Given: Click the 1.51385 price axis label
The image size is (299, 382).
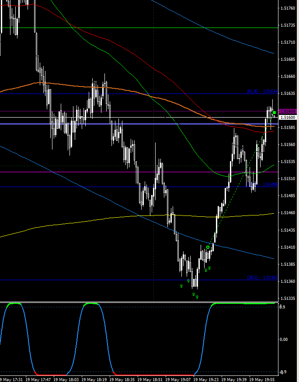Looking at the screenshot, I should click(288, 264).
